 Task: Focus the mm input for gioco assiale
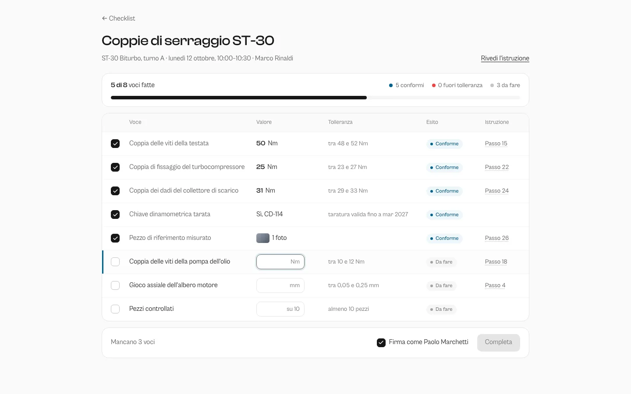coord(280,285)
